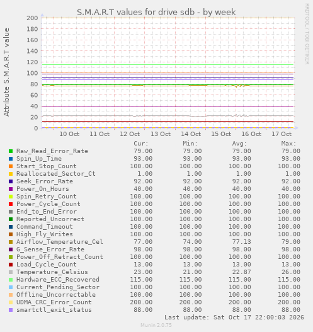
Task: Click the yellow Reallocated_Sector_Ct legend swatch
Action: [11, 174]
